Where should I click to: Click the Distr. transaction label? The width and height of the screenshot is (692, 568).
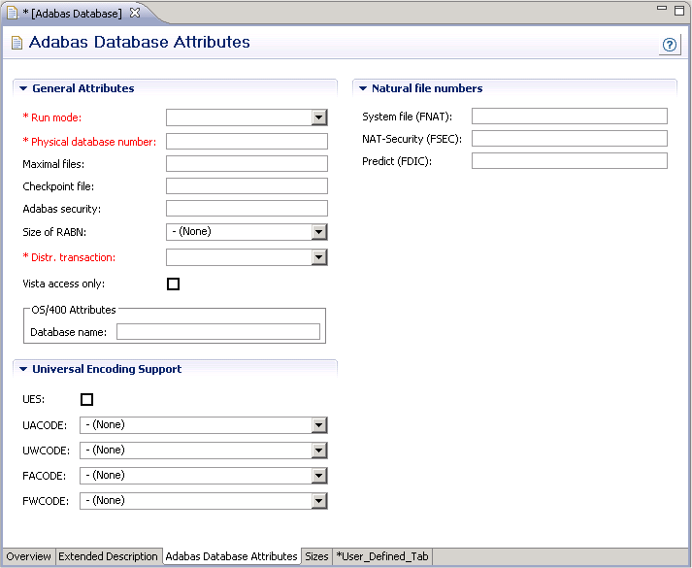coord(69,257)
